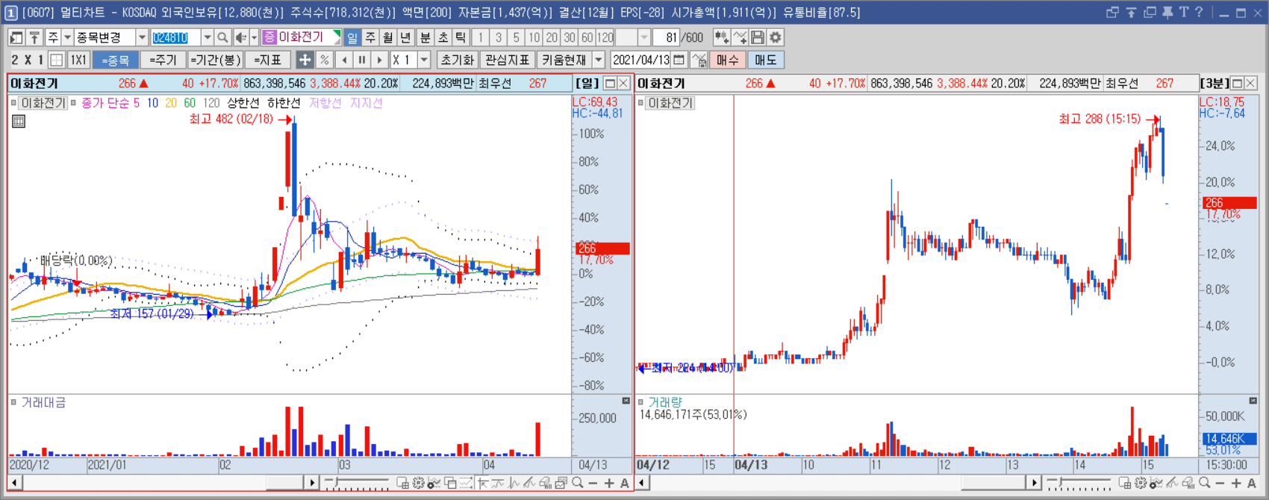The height and width of the screenshot is (500, 1269).
Task: Click the data table grid icon in left chart
Action: (x=19, y=121)
